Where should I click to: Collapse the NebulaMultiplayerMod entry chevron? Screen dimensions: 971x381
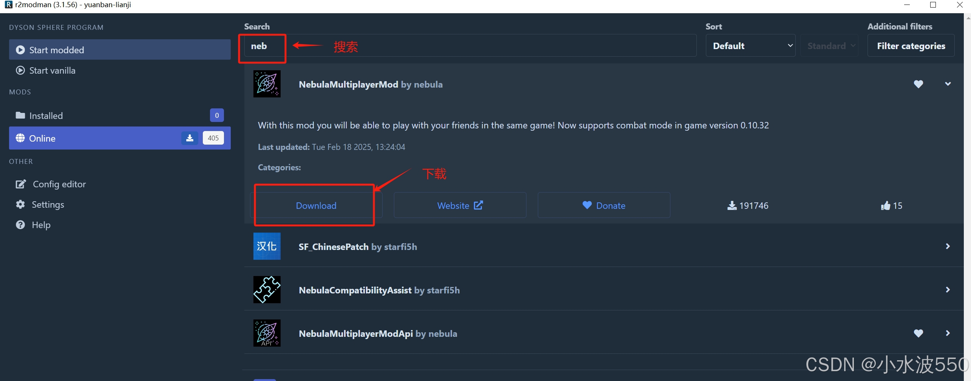948,84
